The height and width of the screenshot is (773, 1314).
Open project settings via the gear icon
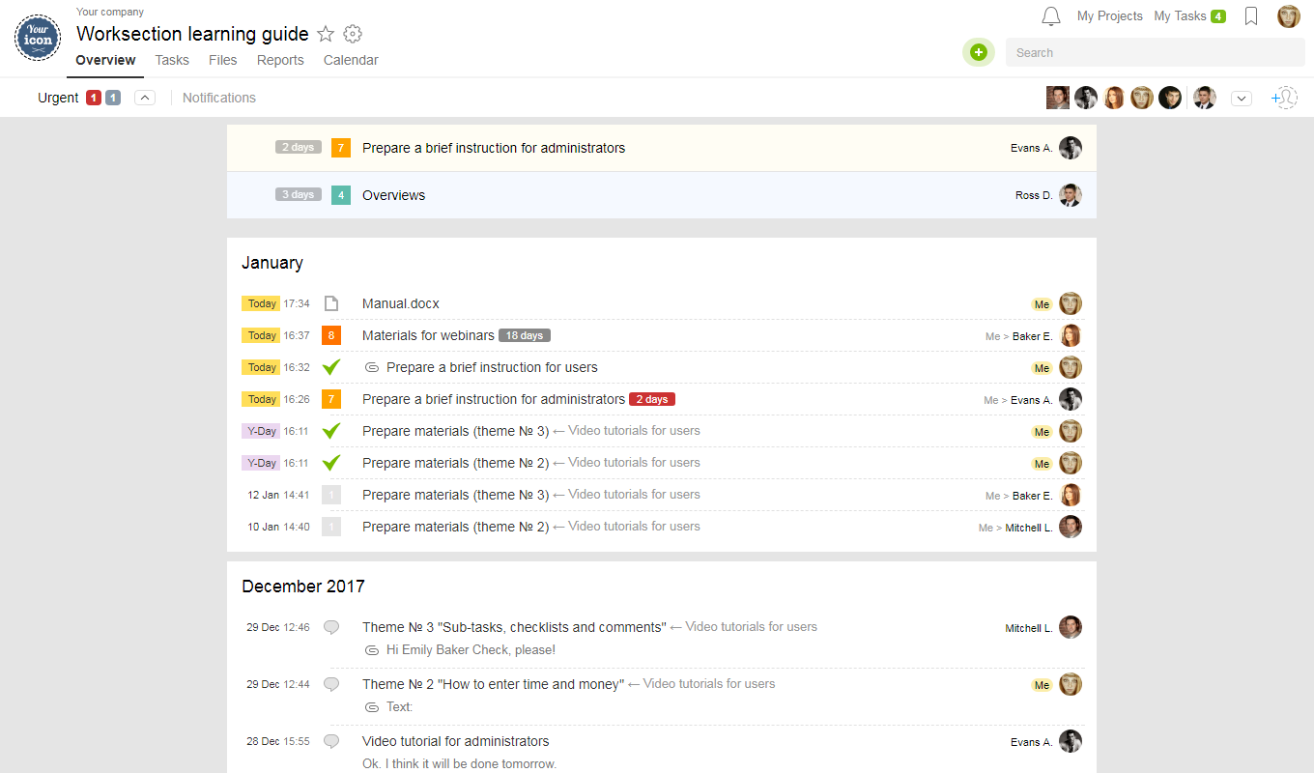tap(353, 34)
